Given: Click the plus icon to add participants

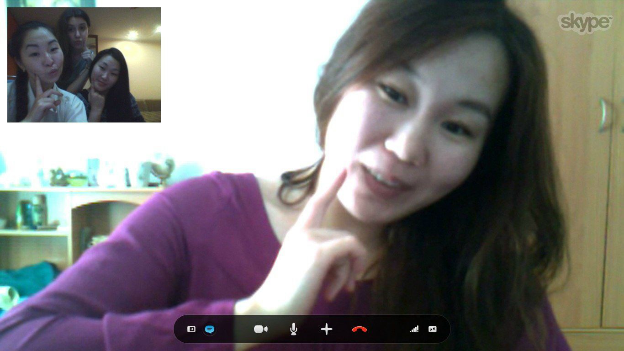Looking at the screenshot, I should 326,329.
